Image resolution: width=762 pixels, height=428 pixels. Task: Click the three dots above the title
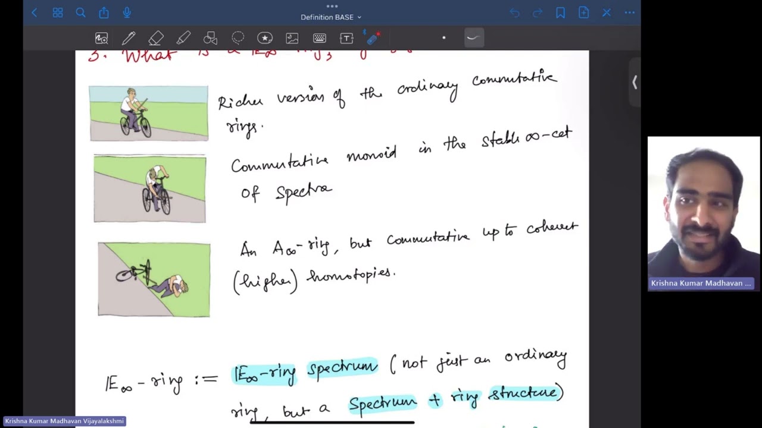point(332,6)
